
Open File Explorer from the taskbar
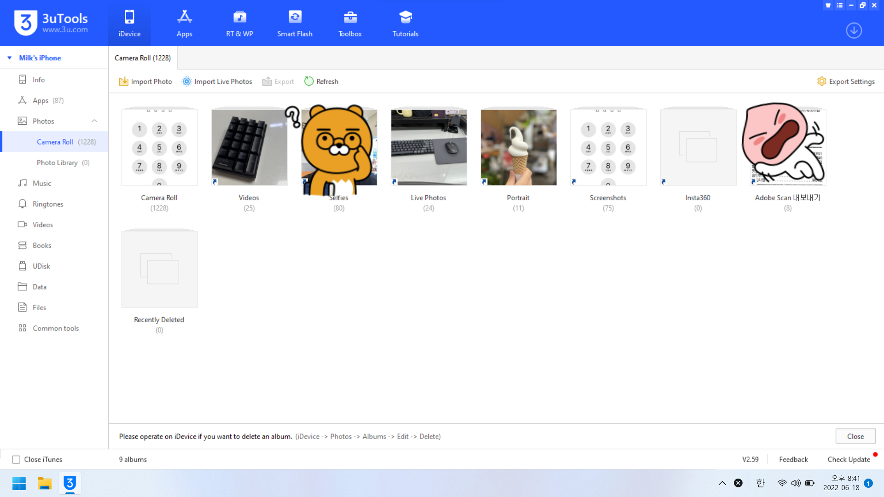point(44,483)
